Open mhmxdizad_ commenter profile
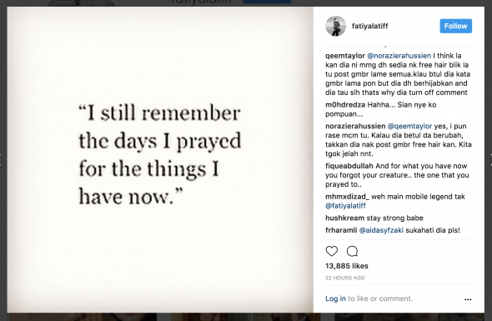This screenshot has height=321, width=492. tap(347, 197)
